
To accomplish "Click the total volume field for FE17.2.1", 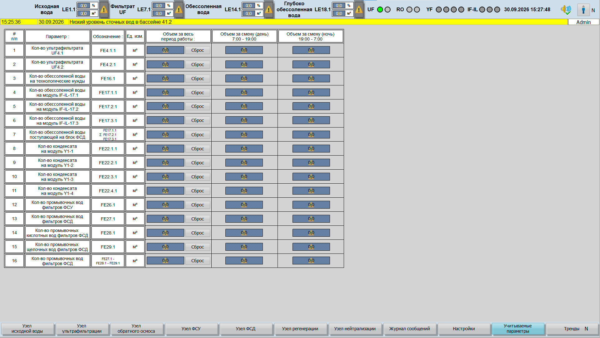I will coord(165,106).
